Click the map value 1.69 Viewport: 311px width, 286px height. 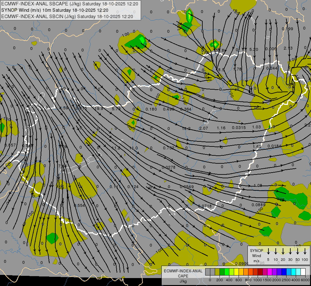(257, 147)
